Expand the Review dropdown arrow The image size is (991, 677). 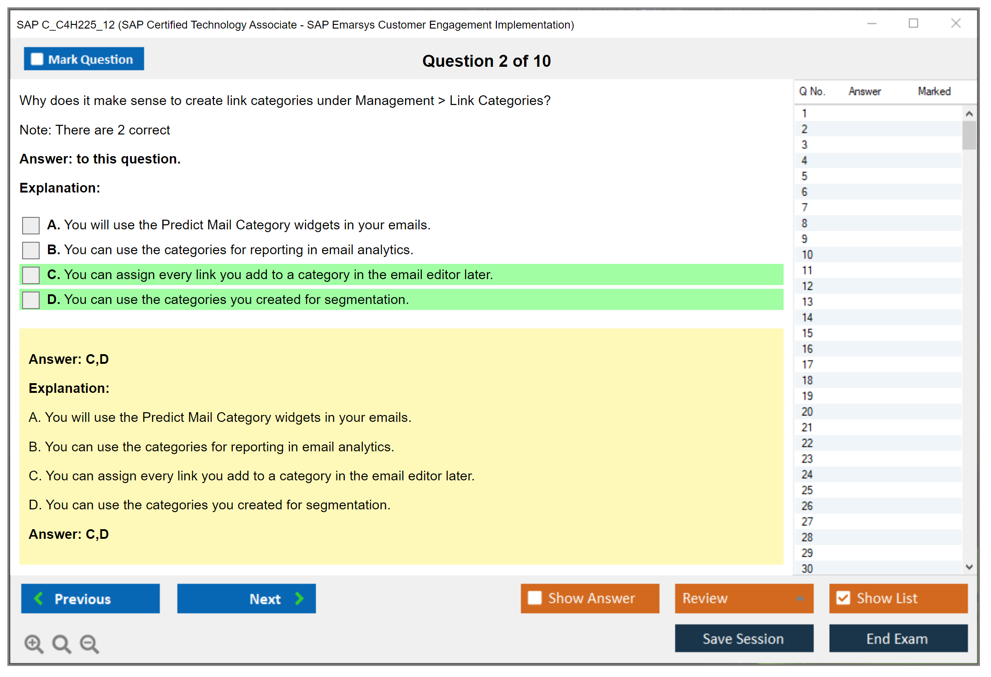click(x=800, y=598)
